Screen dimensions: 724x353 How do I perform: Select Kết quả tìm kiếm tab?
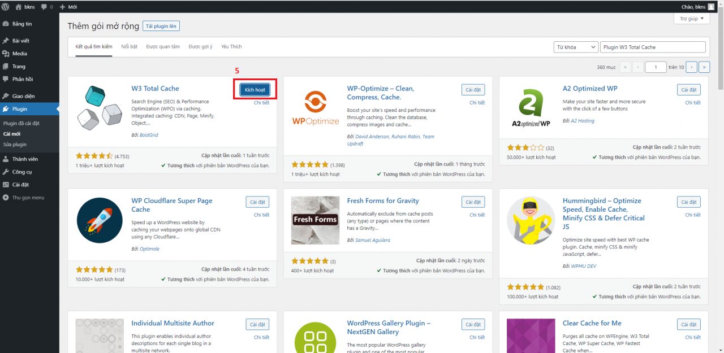94,47
